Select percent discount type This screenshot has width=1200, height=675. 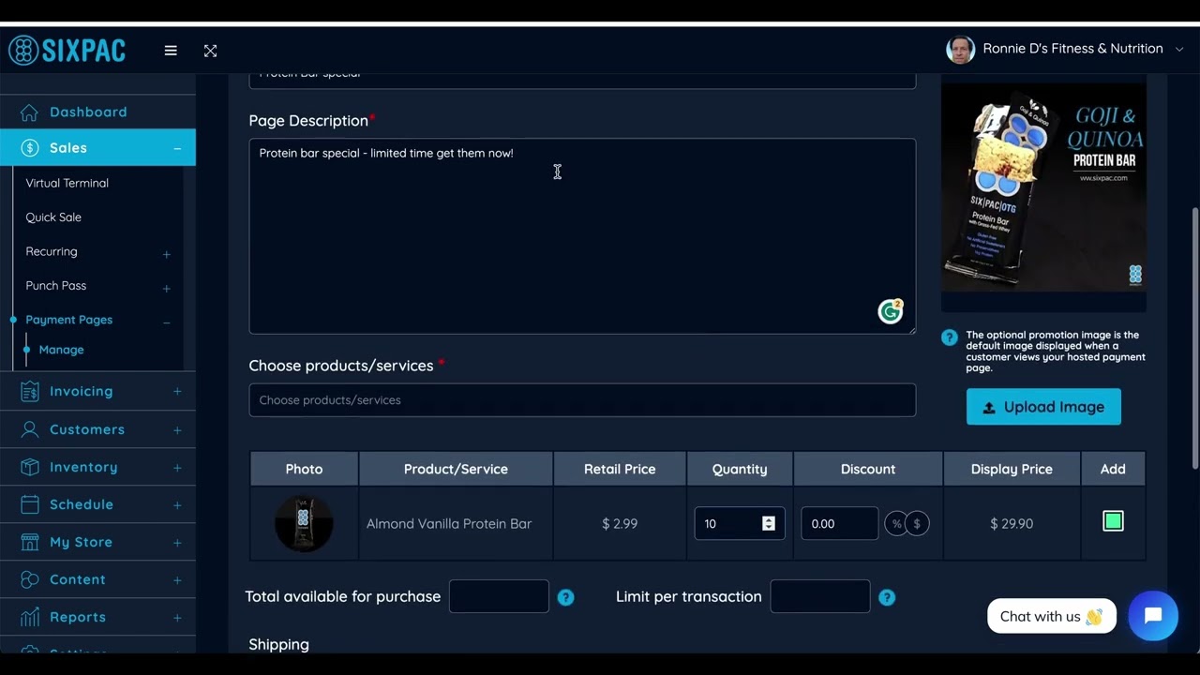(896, 524)
